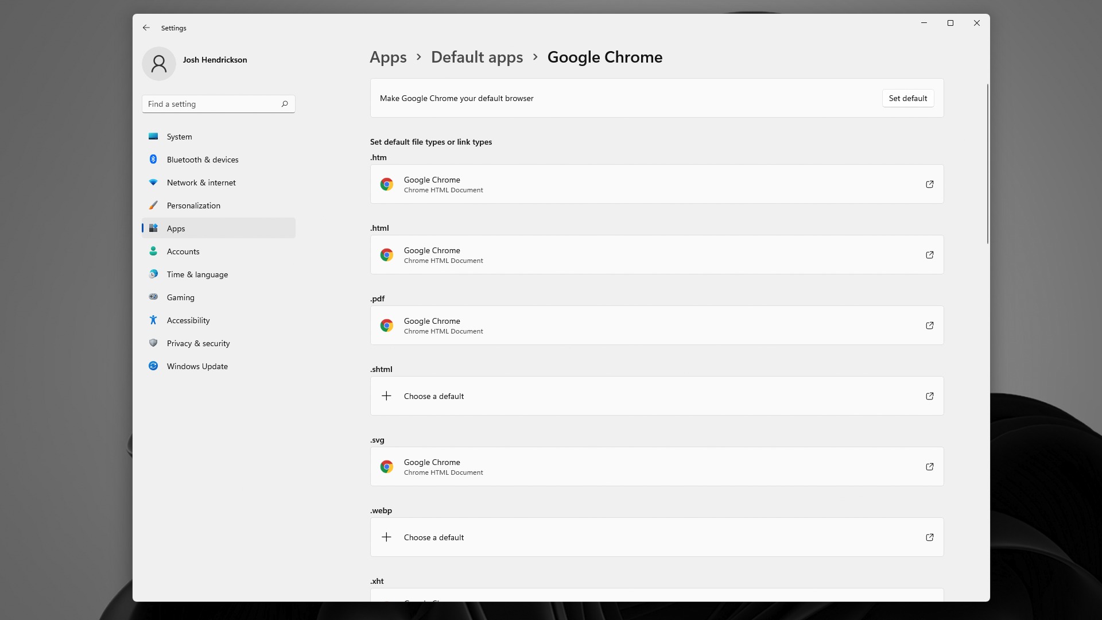Open Network & internet settings
This screenshot has width=1102, height=620.
[x=219, y=183]
